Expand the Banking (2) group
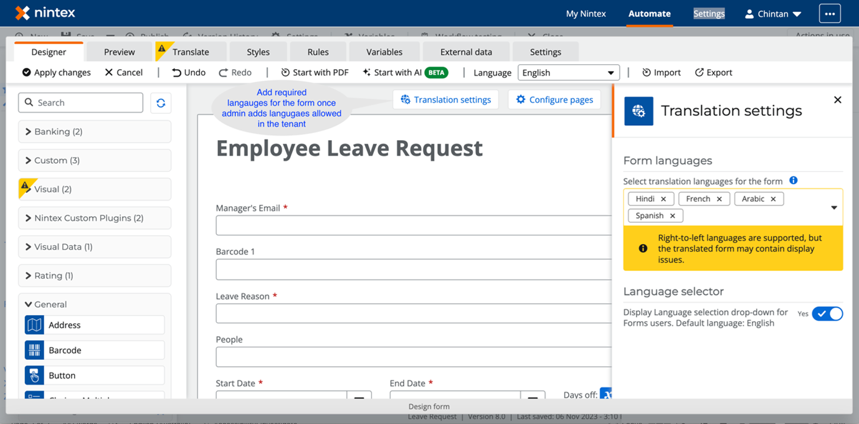The width and height of the screenshot is (859, 424). [95, 131]
